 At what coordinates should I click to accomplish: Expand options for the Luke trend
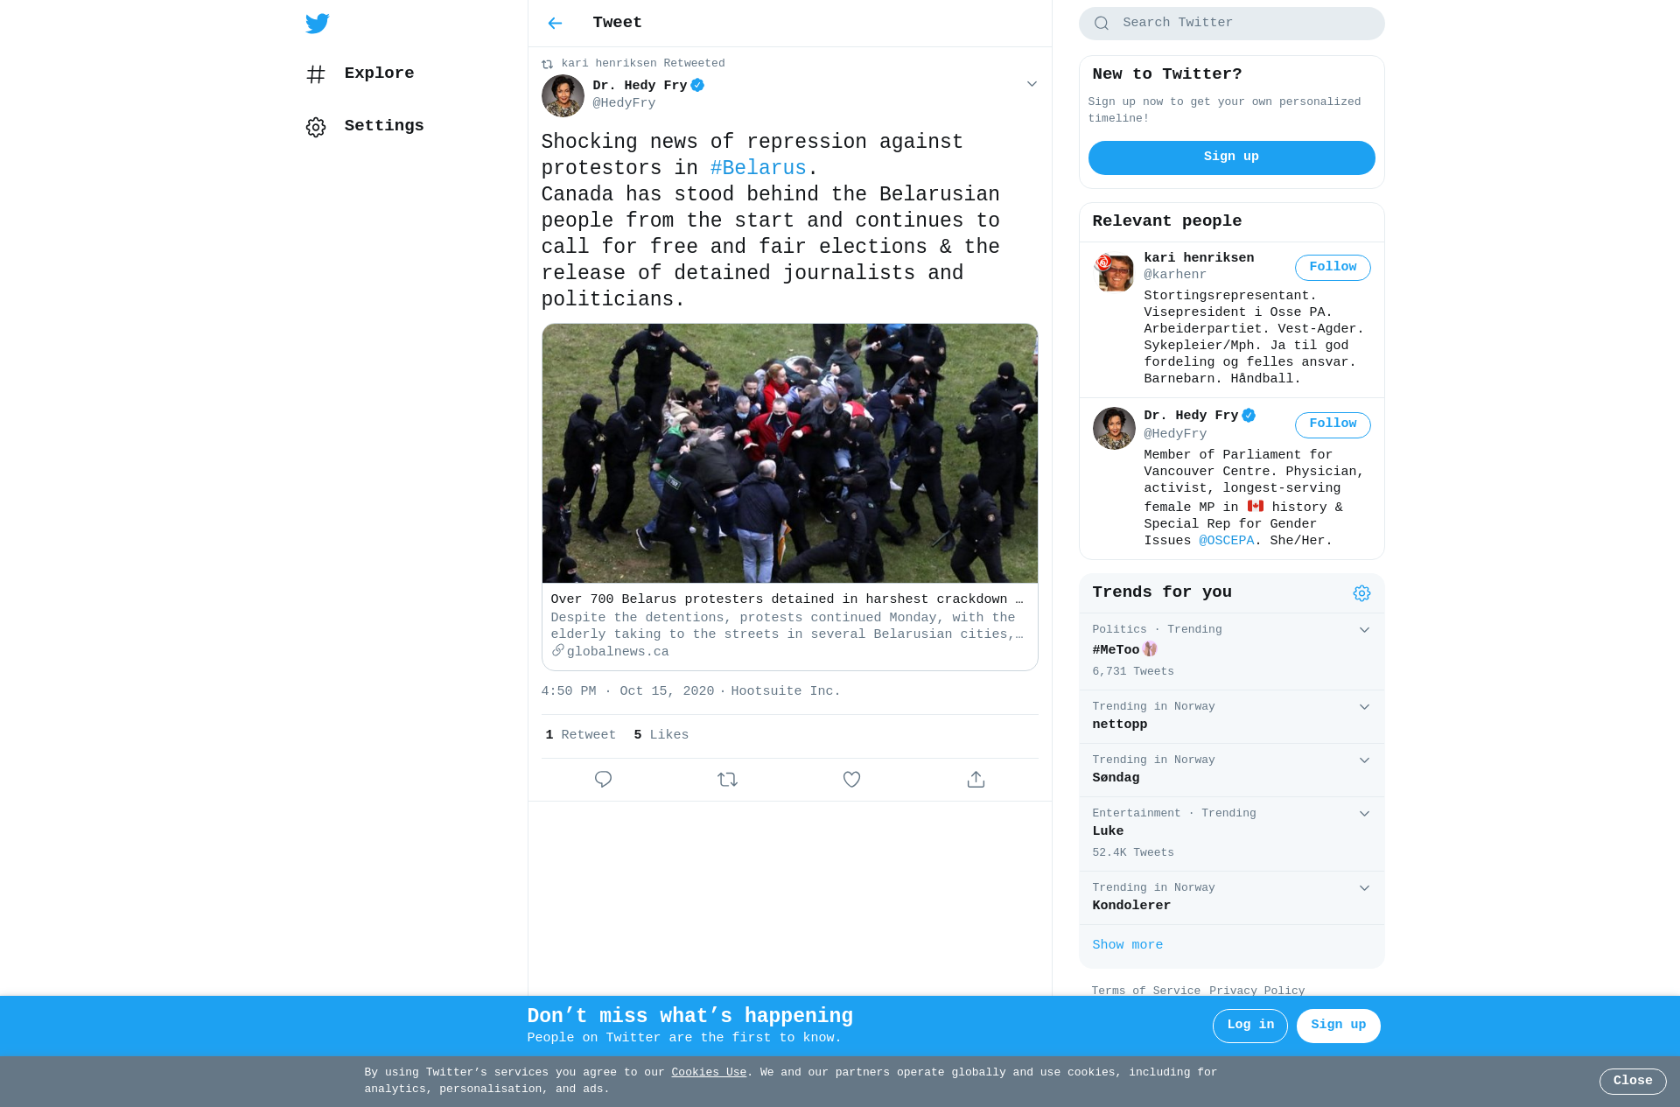[x=1364, y=814]
